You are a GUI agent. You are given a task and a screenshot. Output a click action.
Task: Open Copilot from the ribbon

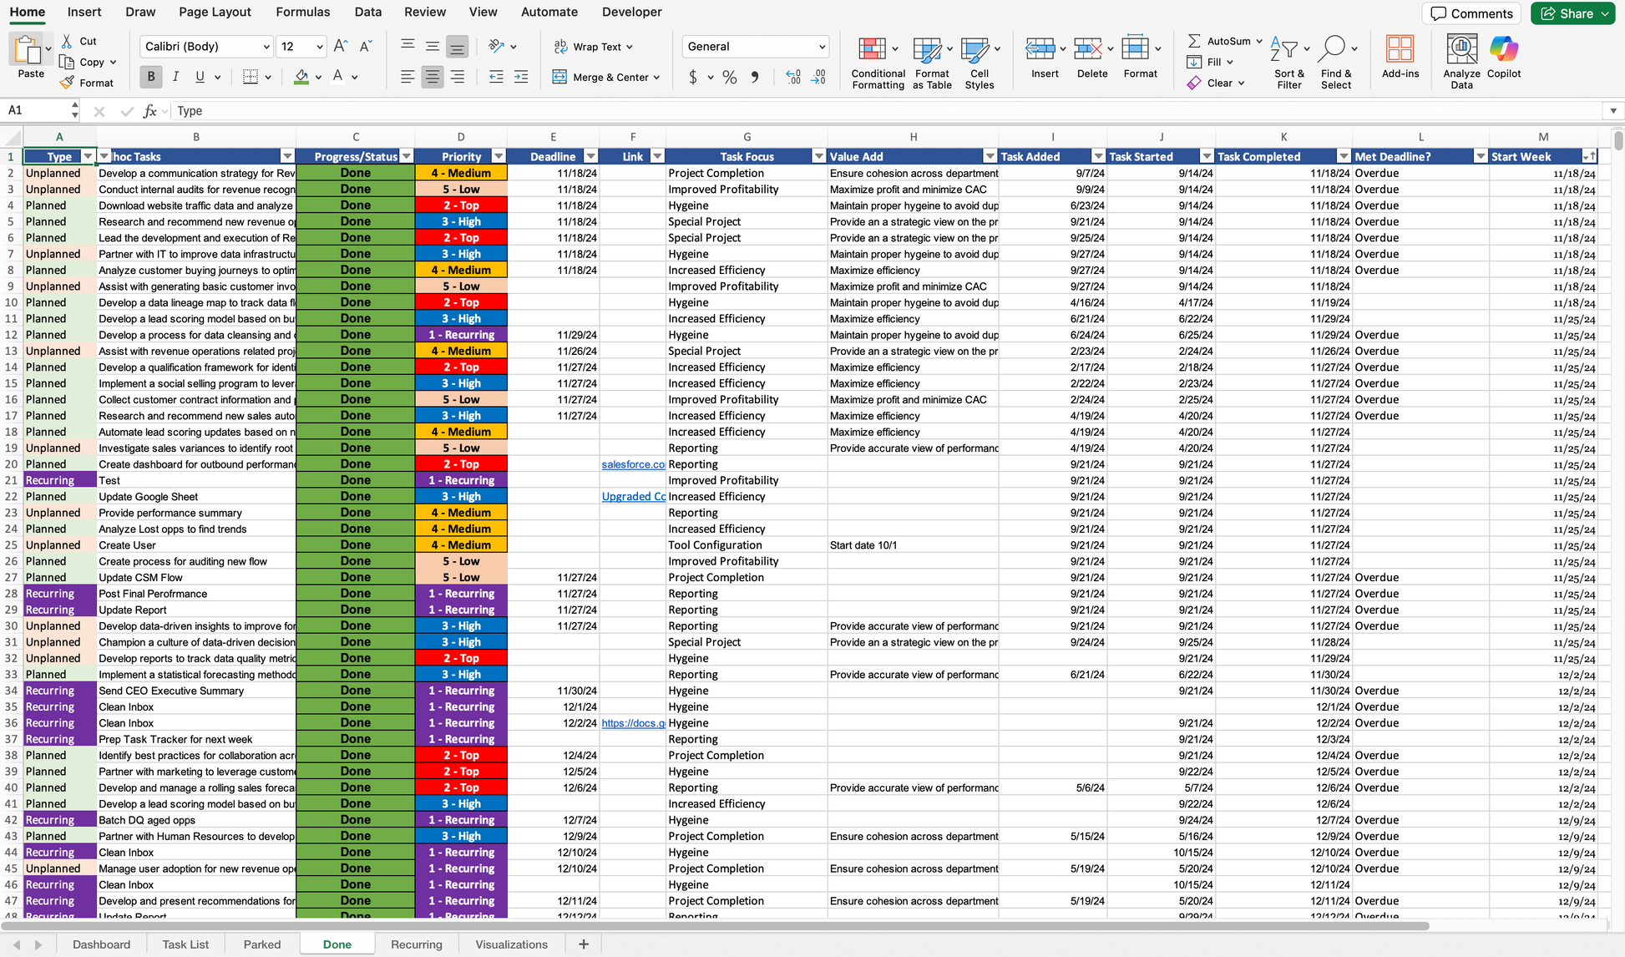pos(1503,49)
